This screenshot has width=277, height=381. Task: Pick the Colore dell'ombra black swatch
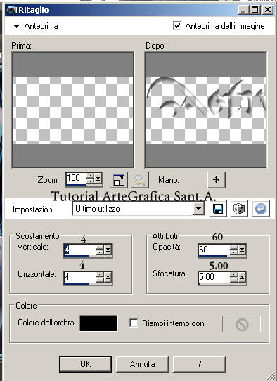coord(98,323)
